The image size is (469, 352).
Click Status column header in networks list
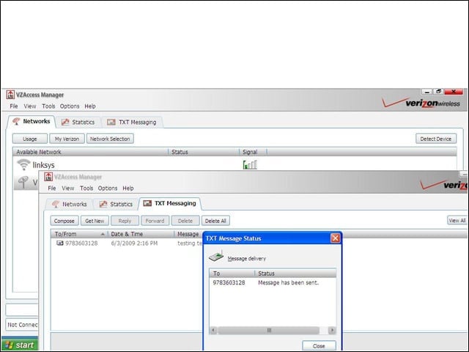pyautogui.click(x=204, y=152)
